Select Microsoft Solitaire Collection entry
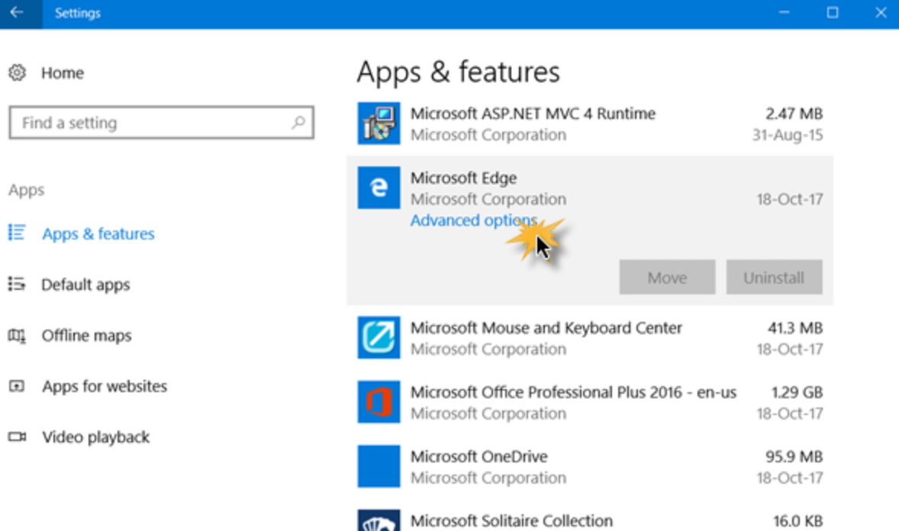899x531 pixels. tap(511, 521)
